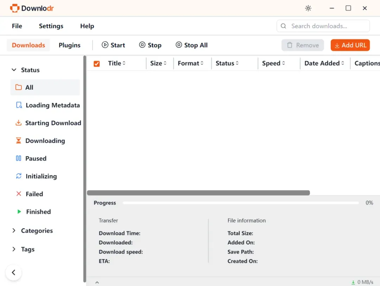Switch to the Plugins tab

click(69, 45)
